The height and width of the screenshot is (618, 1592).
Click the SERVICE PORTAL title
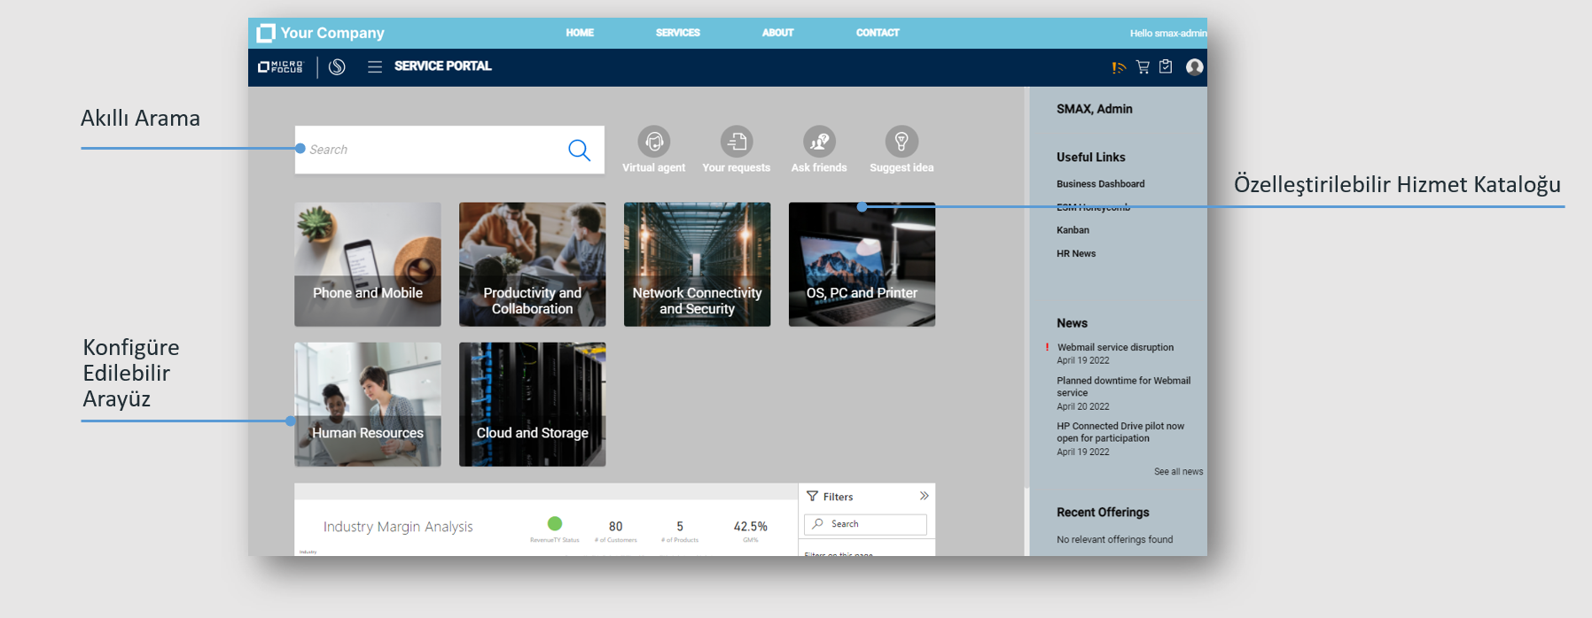coord(443,66)
